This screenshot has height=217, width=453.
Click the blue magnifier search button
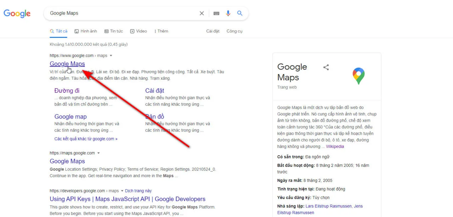point(240,13)
